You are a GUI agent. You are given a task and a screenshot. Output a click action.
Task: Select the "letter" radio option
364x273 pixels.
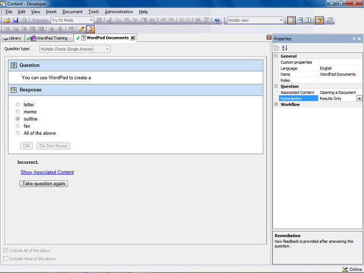pyautogui.click(x=18, y=105)
